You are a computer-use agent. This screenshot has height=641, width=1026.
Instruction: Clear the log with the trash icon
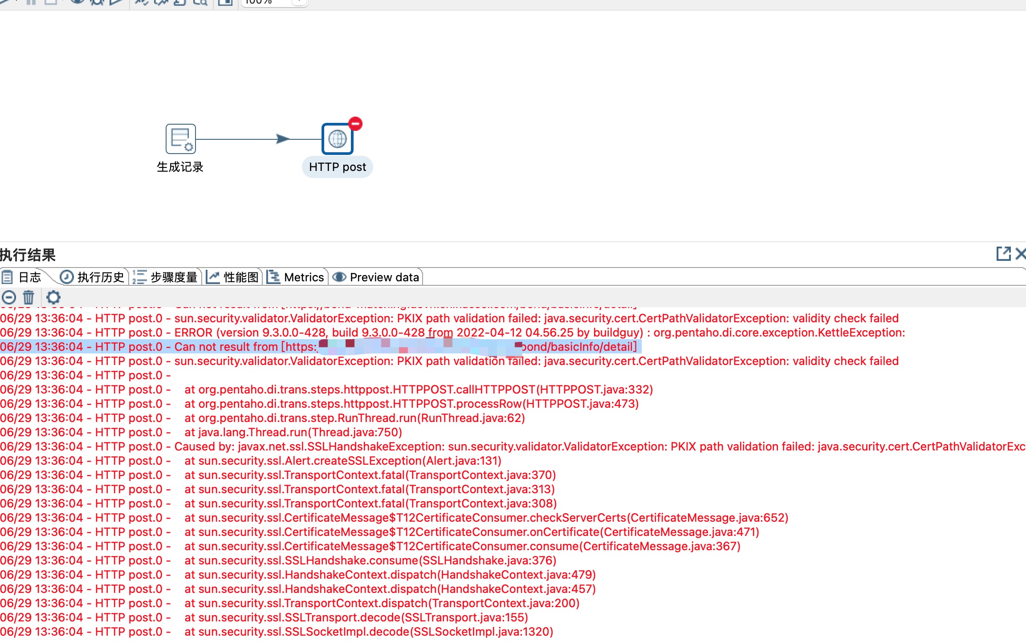coord(28,297)
